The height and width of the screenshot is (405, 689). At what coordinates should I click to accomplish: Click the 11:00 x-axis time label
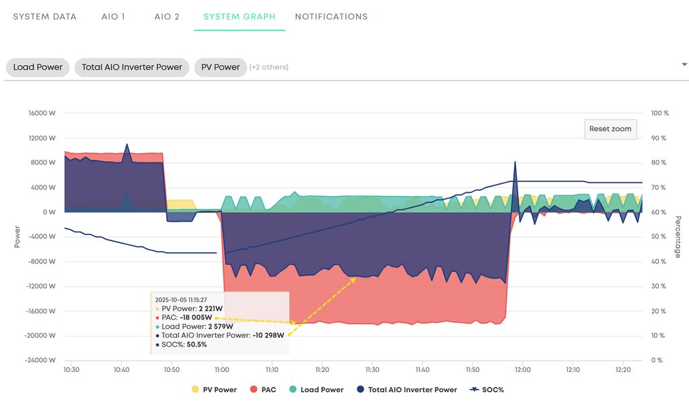click(x=222, y=369)
